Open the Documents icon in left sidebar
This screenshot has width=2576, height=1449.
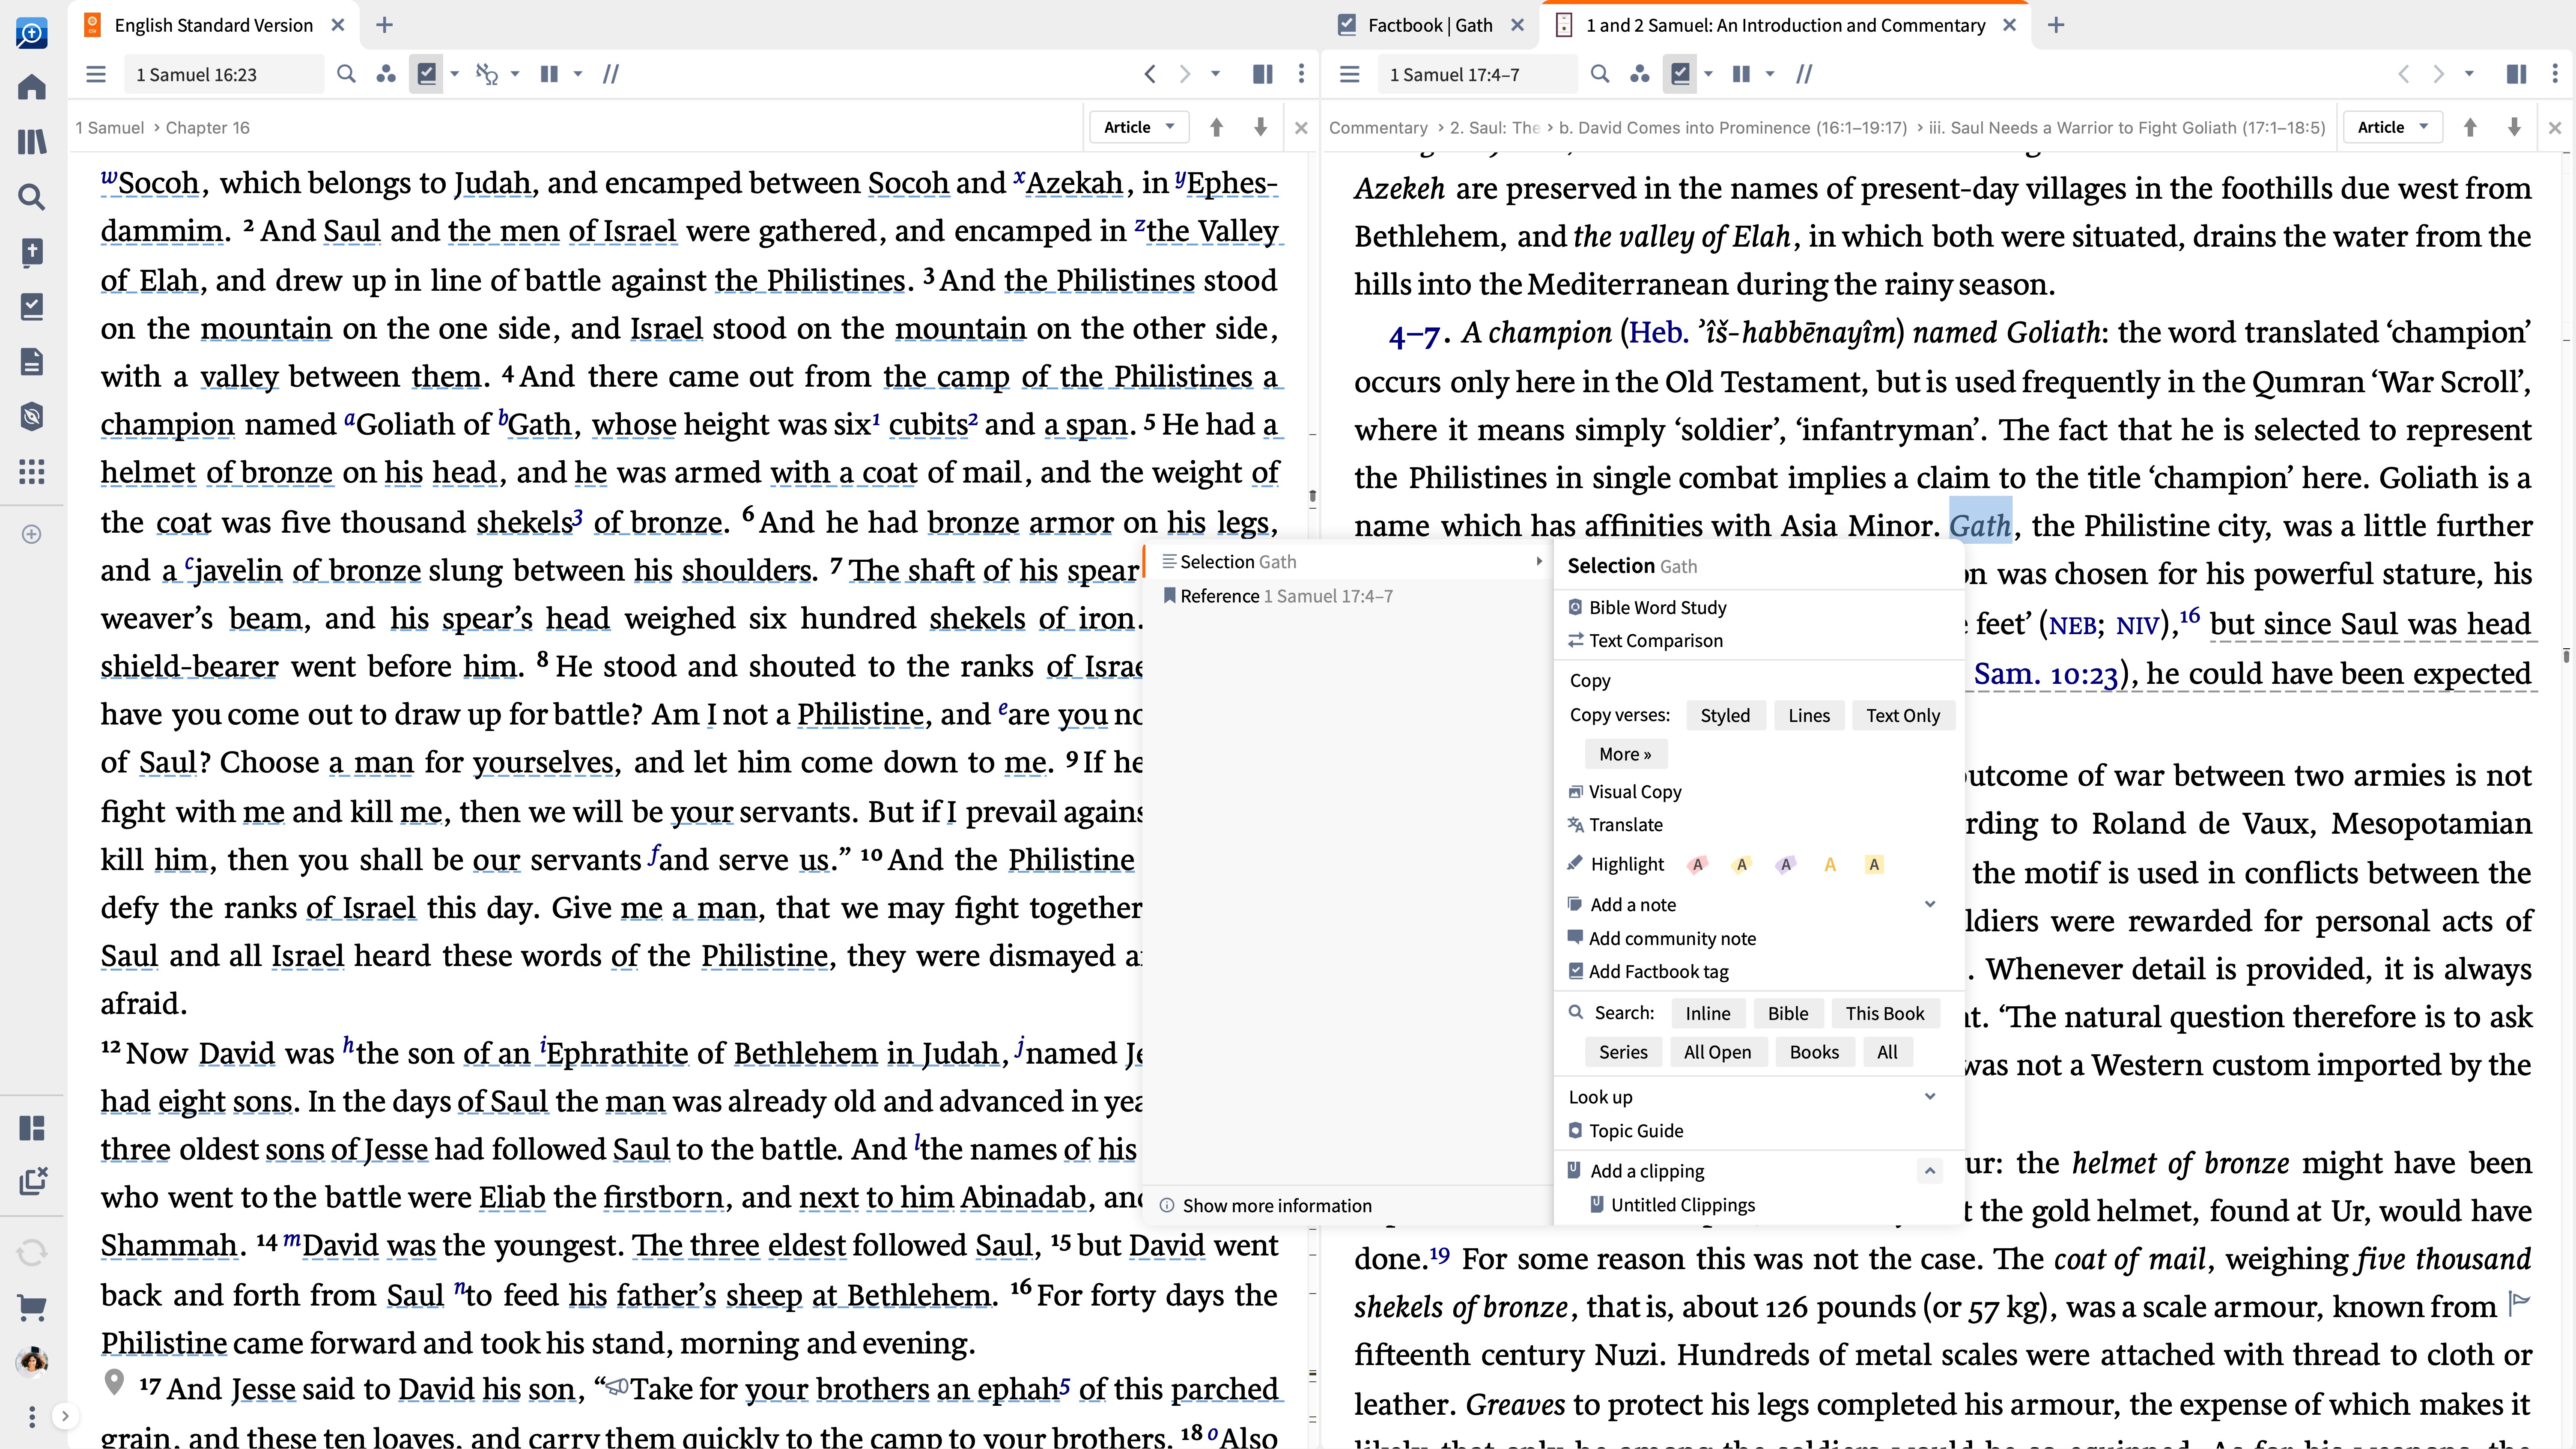pyautogui.click(x=32, y=361)
